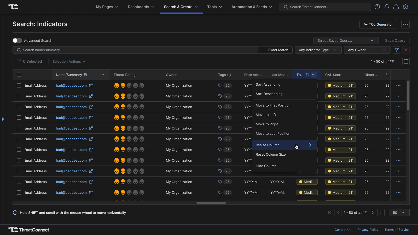Choose Sort Descending from the column menu
The image size is (418, 235).
269,94
